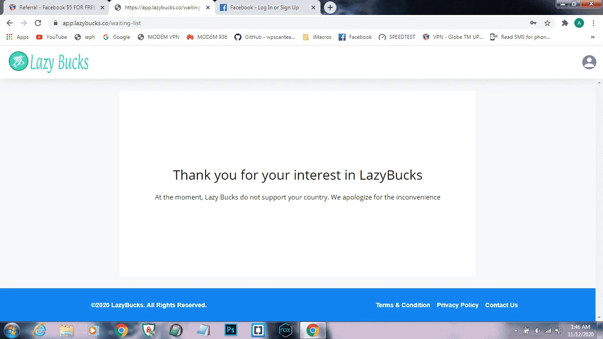Close the Facebook - Log In tab
The width and height of the screenshot is (603, 339).
click(313, 8)
